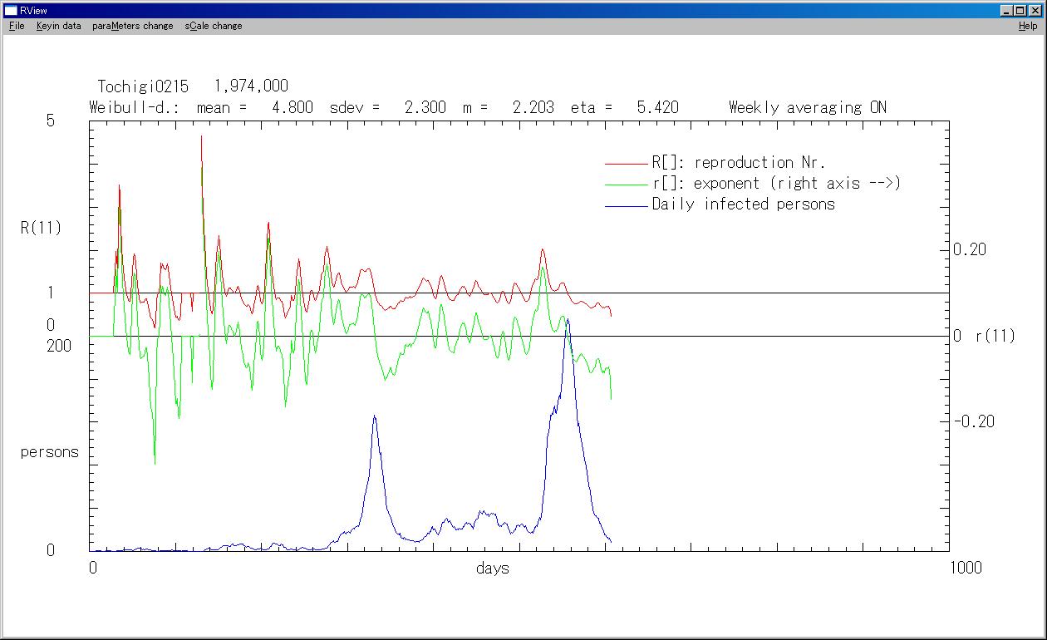Open the paraMeters change menu
The width and height of the screenshot is (1047, 640).
133,26
